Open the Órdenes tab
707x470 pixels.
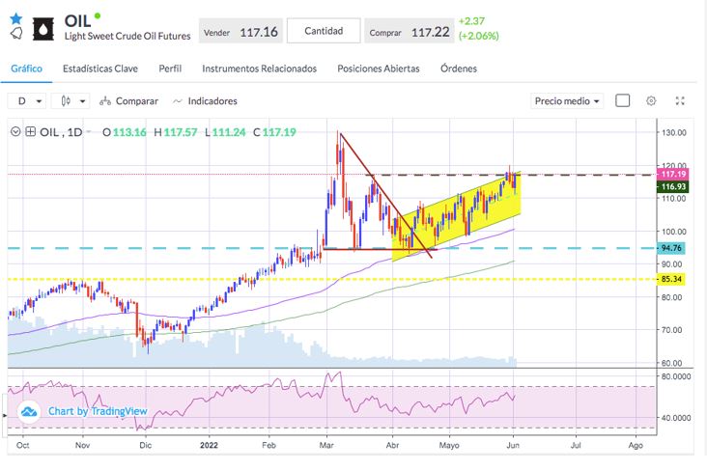[459, 69]
